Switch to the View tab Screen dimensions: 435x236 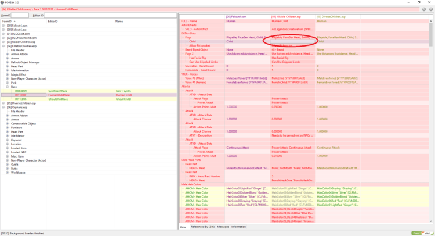[x=183, y=227]
